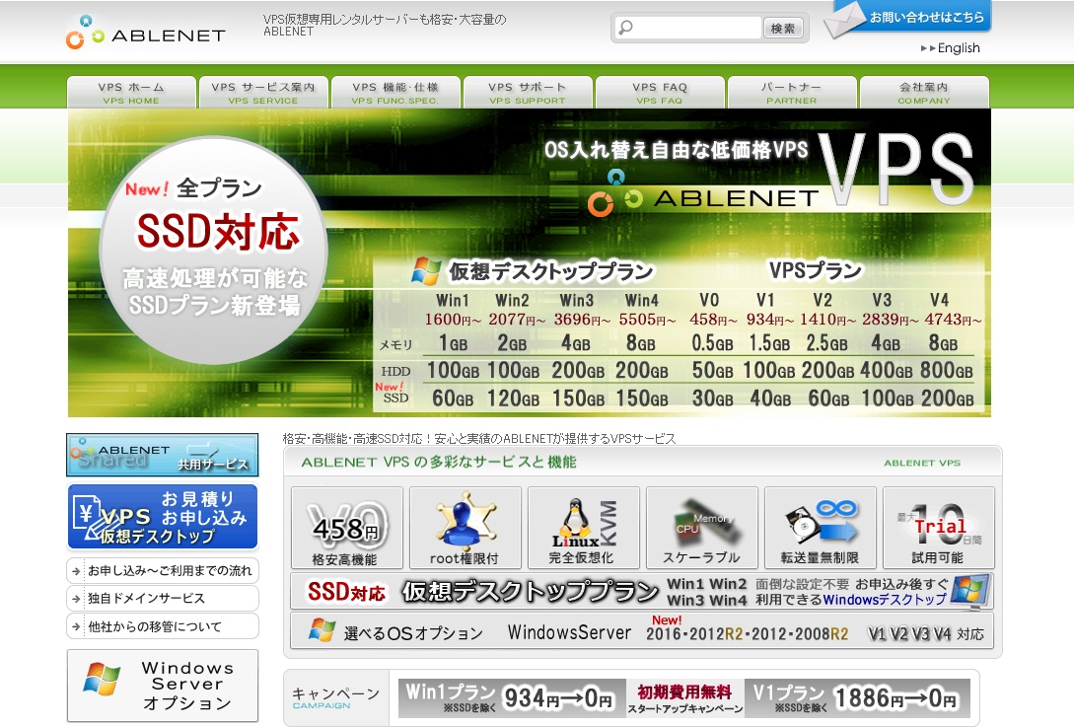
Task: Click the arrow icon beside お申し込み〜ご利用までの流れ
Action: [76, 571]
